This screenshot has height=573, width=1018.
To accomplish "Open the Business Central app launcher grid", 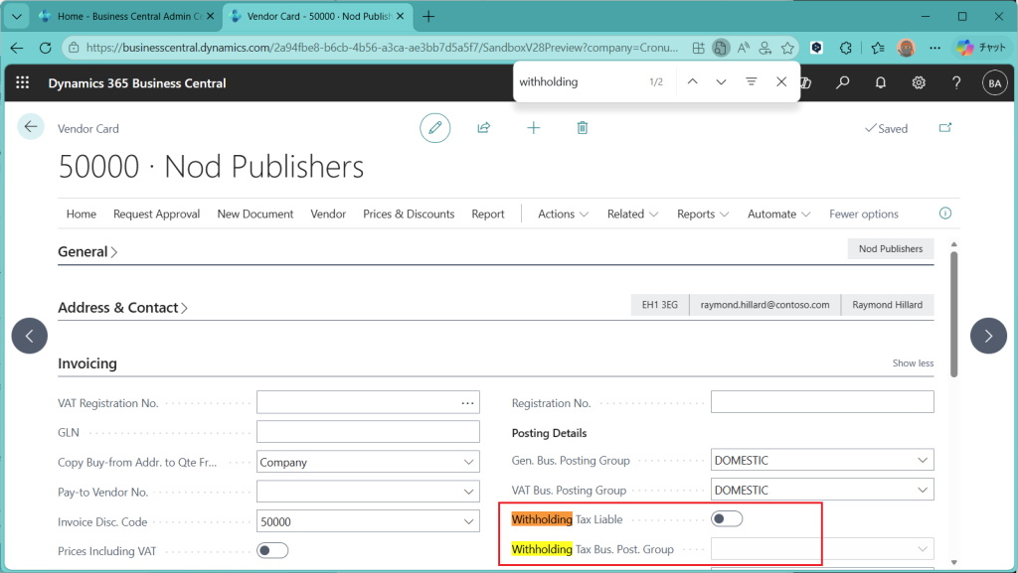I will pyautogui.click(x=23, y=83).
